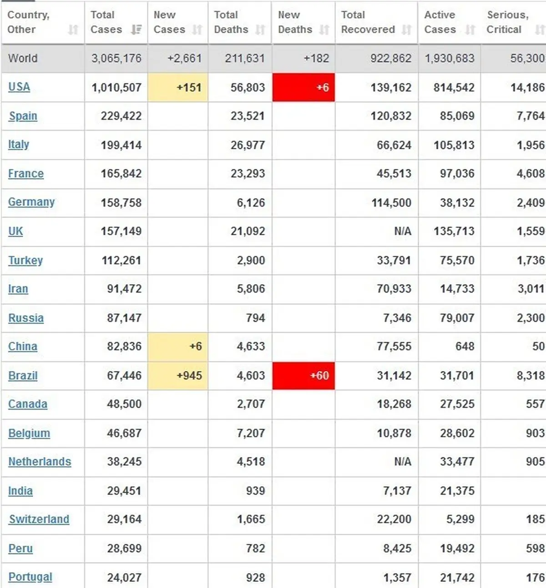Go to the Germany page link
546x588 pixels.
31,202
